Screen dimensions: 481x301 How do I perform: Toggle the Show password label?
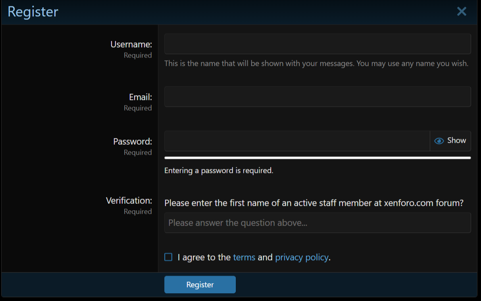456,141
